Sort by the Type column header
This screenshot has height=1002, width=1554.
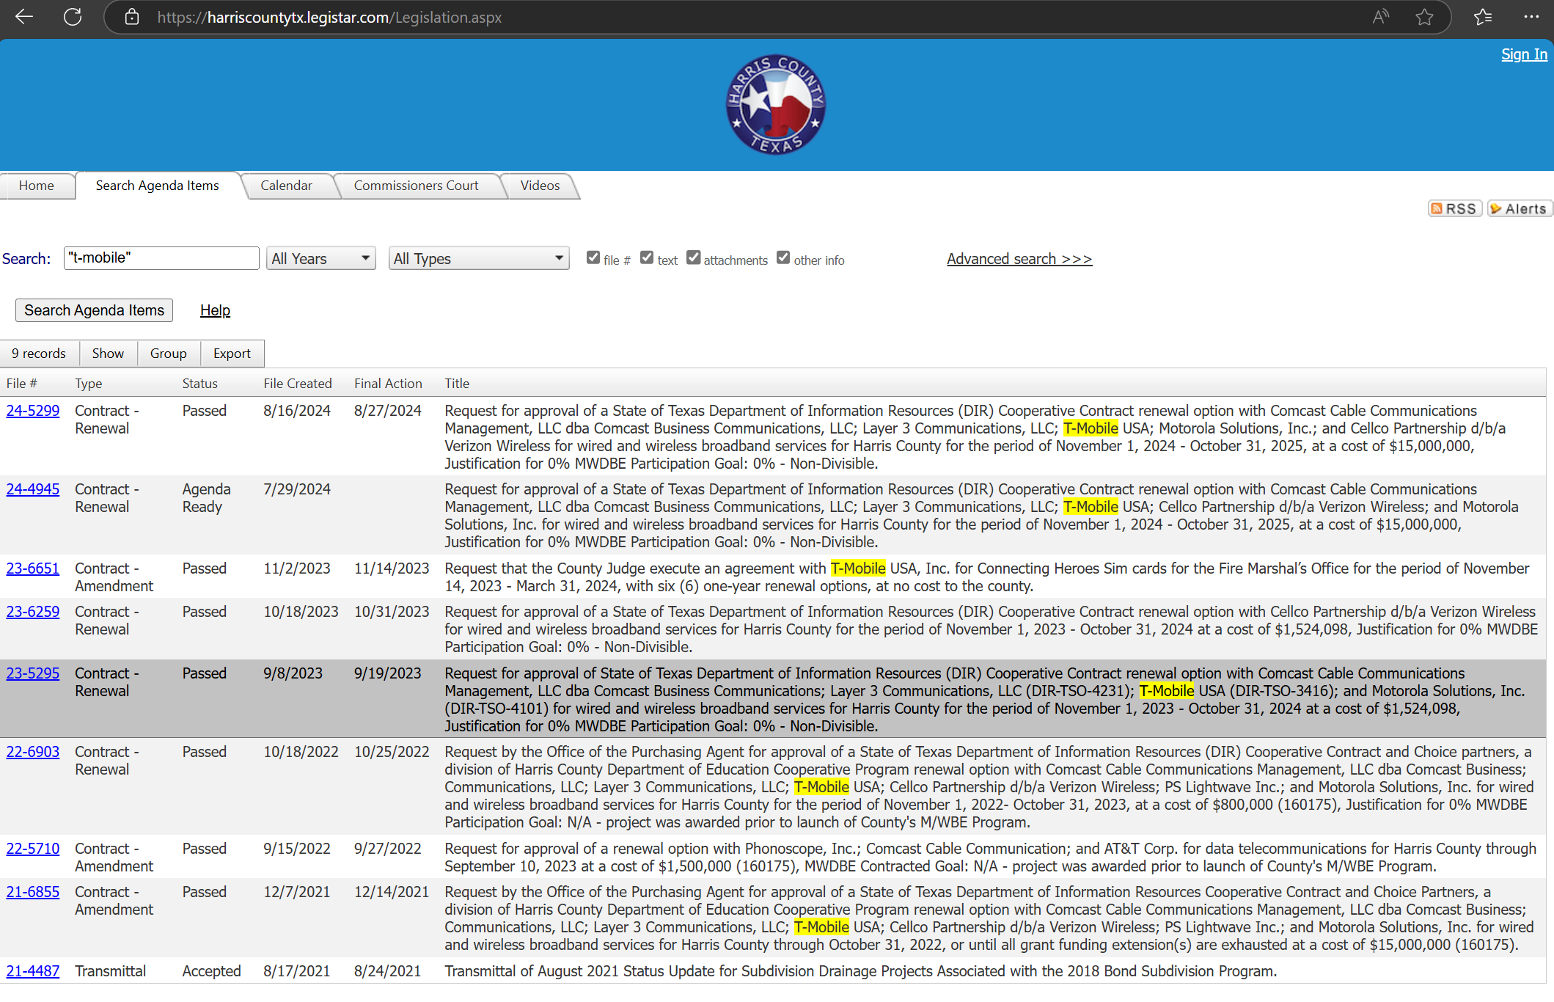(x=89, y=384)
